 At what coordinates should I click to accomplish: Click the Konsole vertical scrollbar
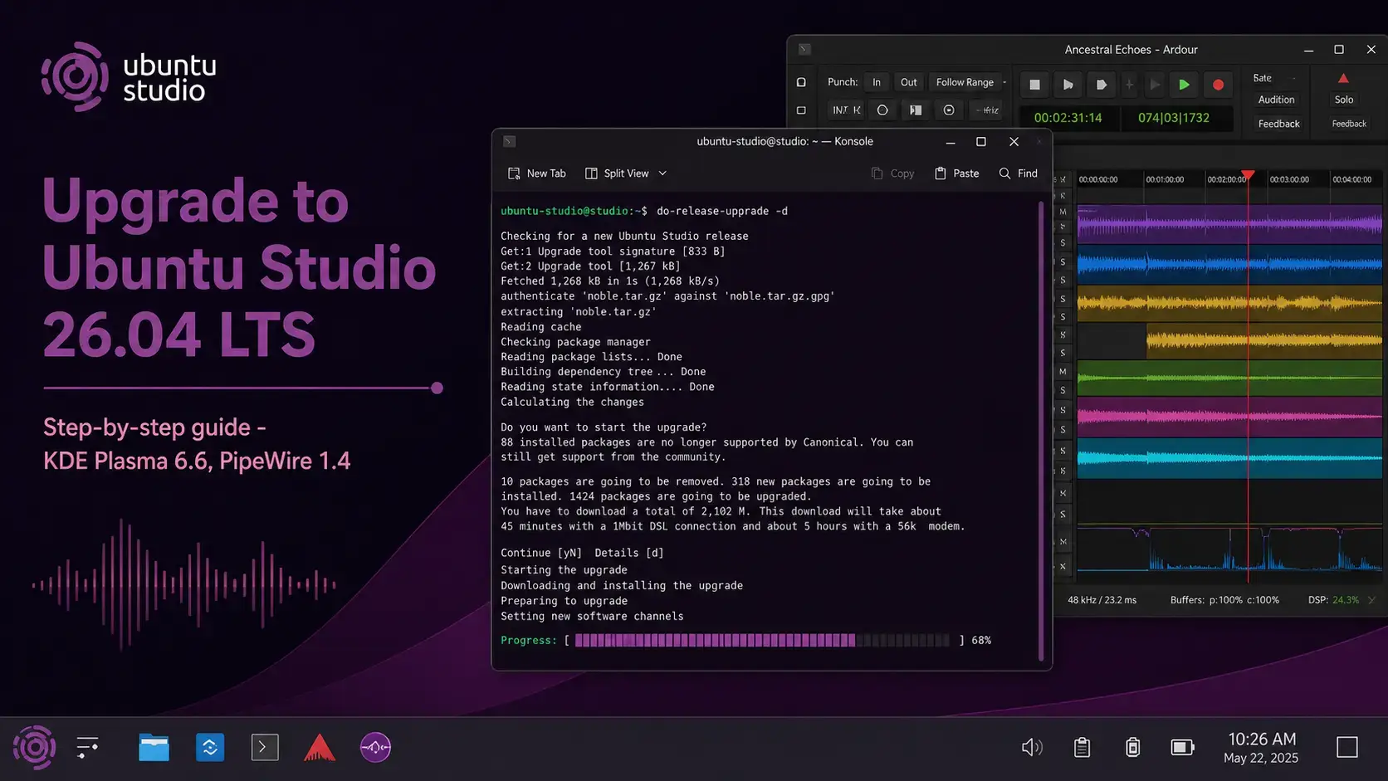click(1041, 431)
